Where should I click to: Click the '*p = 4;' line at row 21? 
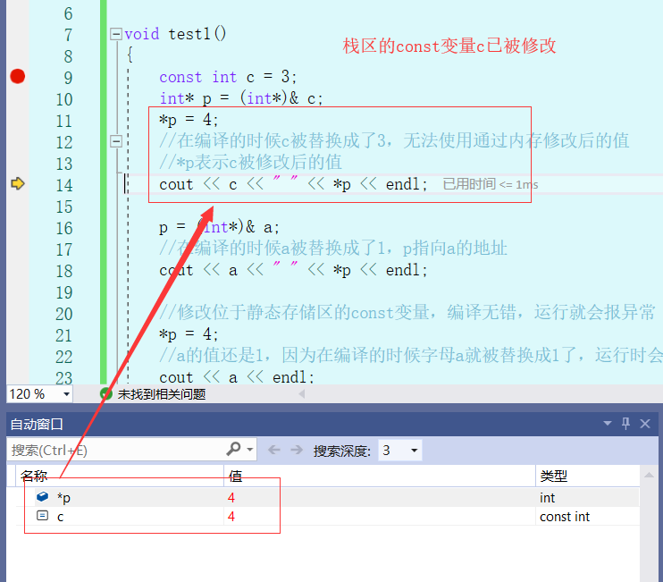click(x=189, y=334)
